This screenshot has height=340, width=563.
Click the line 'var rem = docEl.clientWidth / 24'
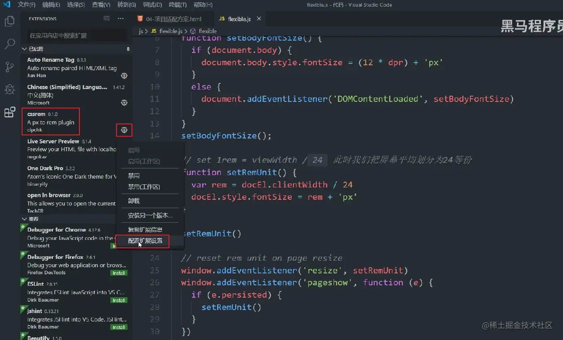272,184
